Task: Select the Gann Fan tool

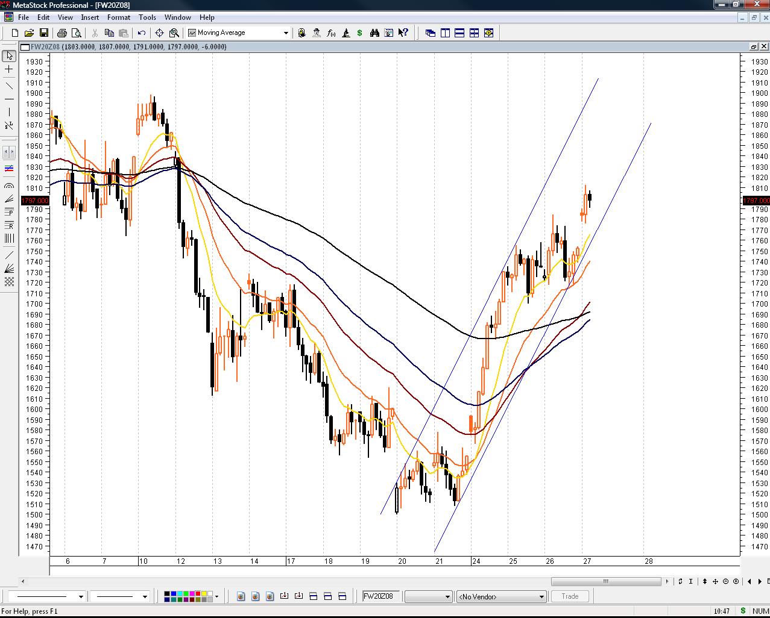Action: point(9,269)
